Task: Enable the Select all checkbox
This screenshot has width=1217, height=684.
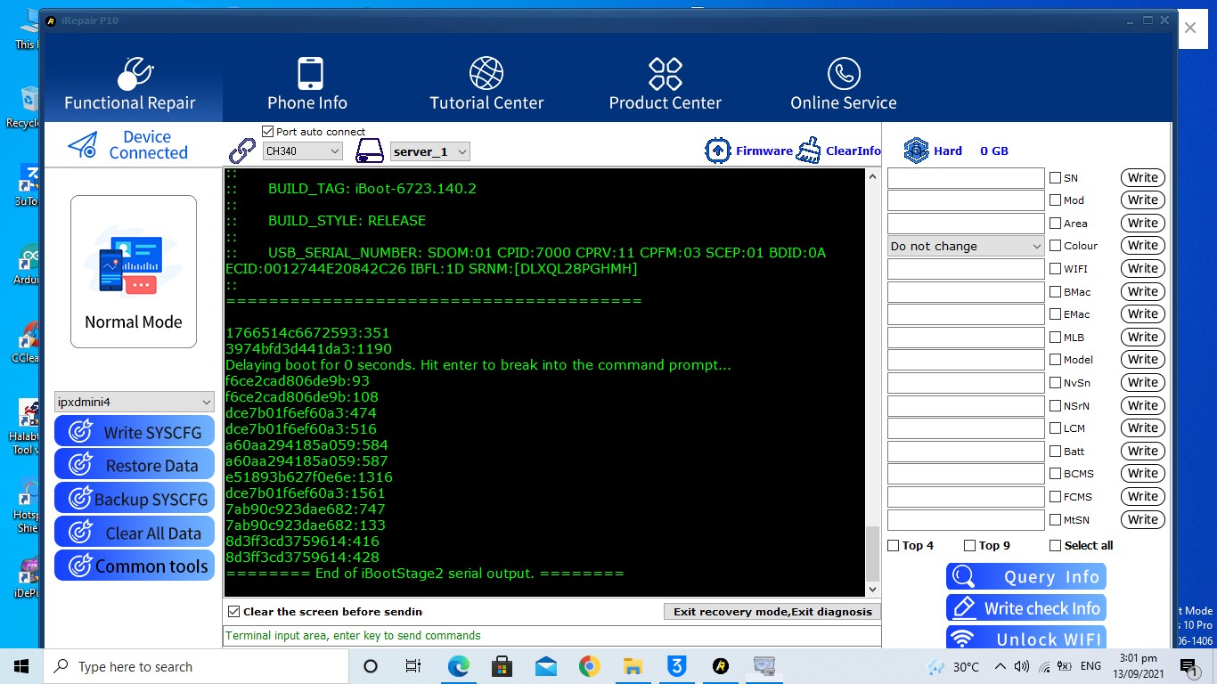Action: click(x=1056, y=545)
